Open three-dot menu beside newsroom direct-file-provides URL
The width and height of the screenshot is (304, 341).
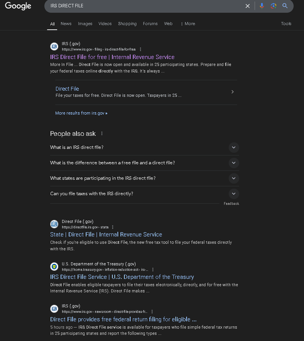152,312
